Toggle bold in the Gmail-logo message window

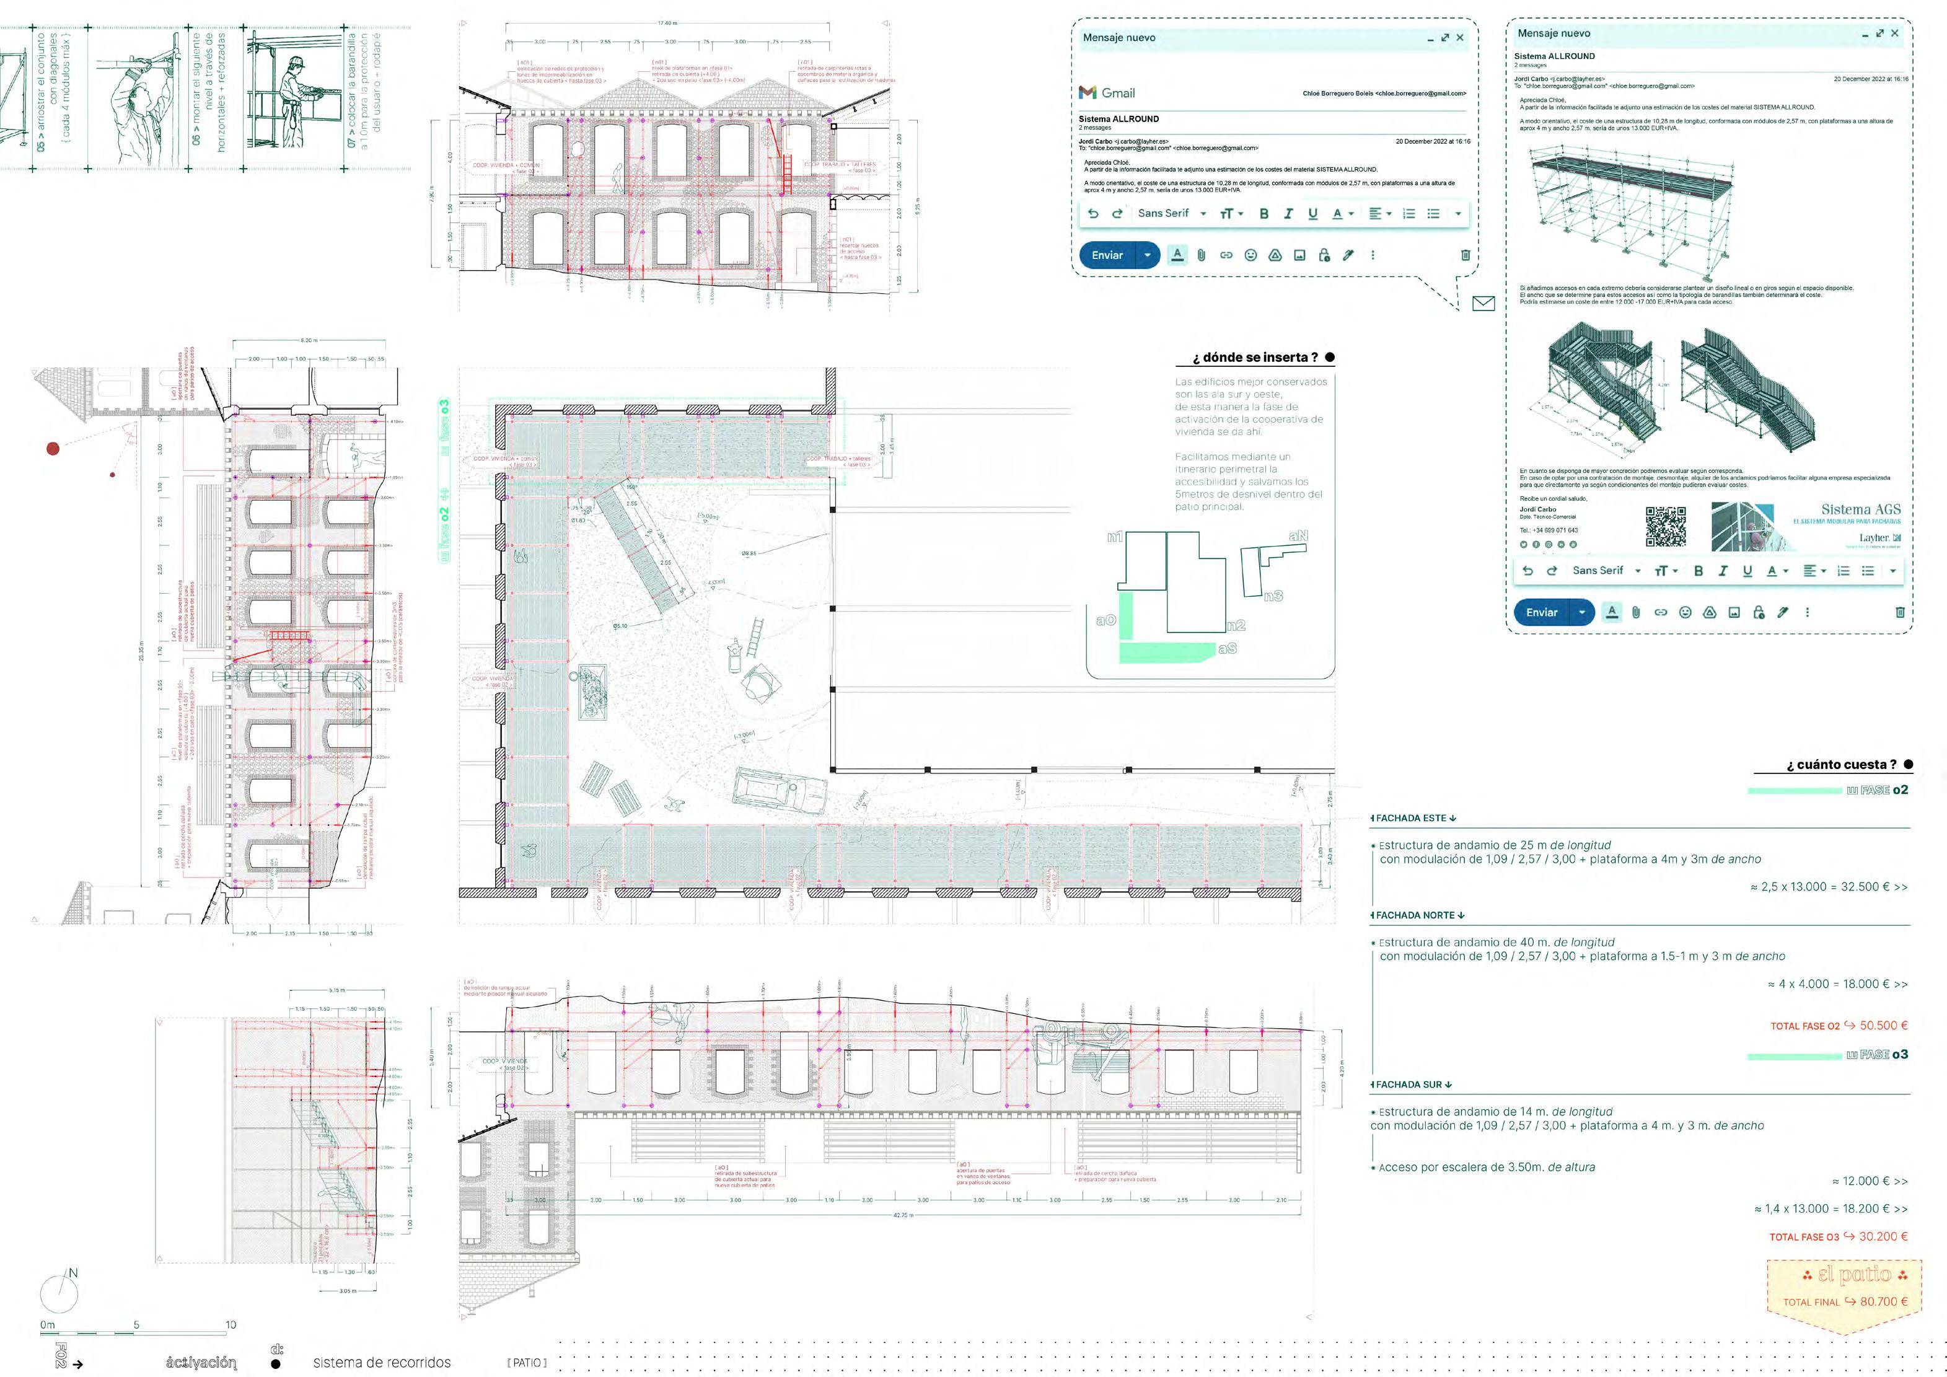1264,214
